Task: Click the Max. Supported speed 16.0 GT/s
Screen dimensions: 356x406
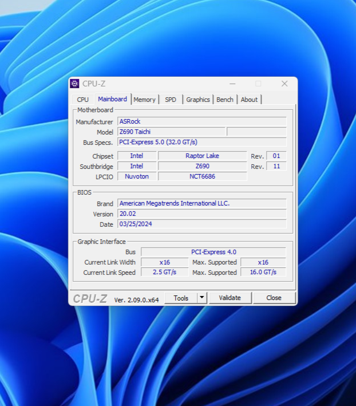Action: (263, 273)
